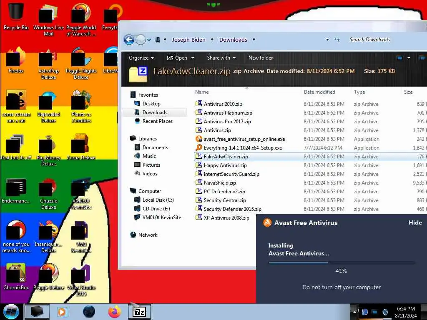The width and height of the screenshot is (427, 320).
Task: Open Firefox from the taskbar
Action: (115, 312)
